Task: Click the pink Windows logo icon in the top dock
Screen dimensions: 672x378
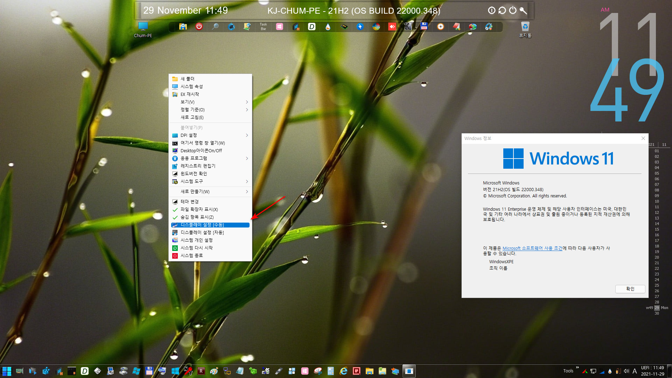Action: coord(279,27)
